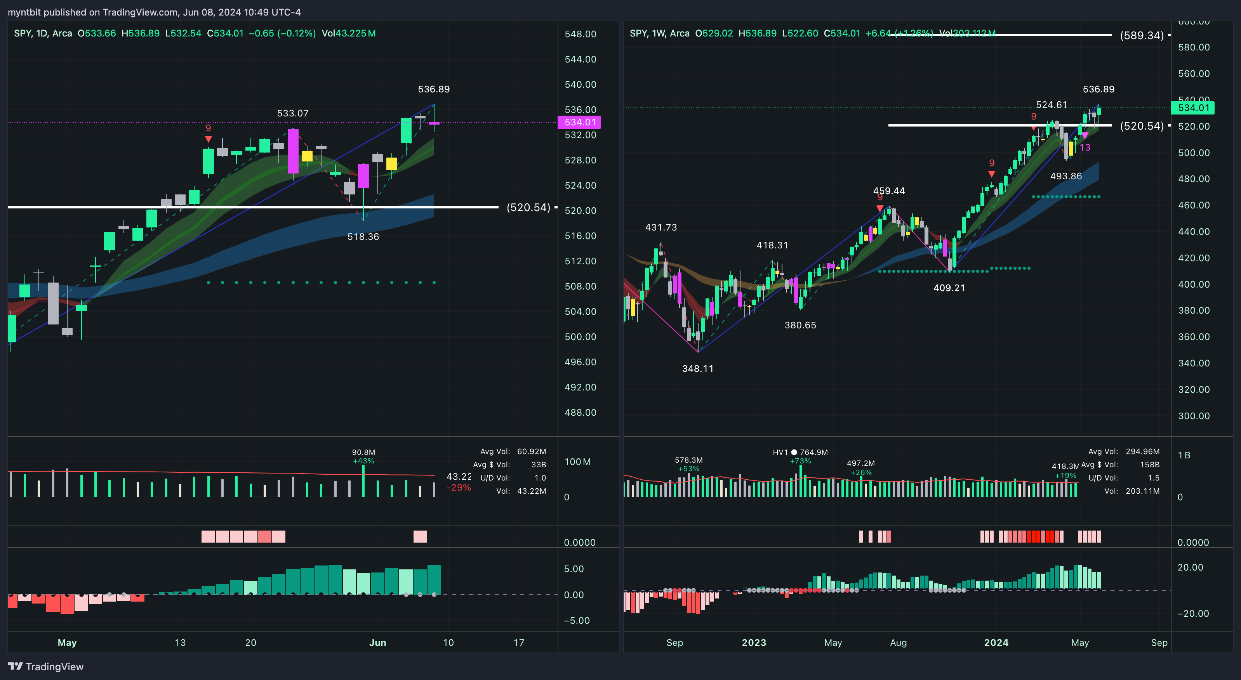1241x680 pixels.
Task: Click the daily U/D Vol 1.0 value
Action: pyautogui.click(x=540, y=478)
